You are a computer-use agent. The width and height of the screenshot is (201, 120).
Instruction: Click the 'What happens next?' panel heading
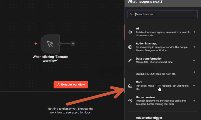145,2
